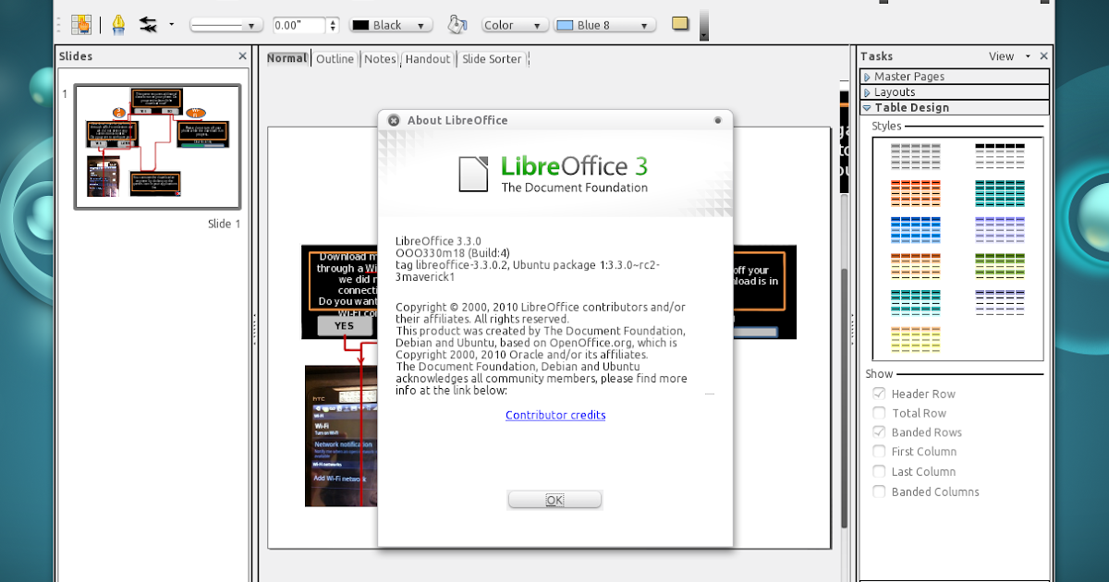Image resolution: width=1109 pixels, height=582 pixels.
Task: Apply the brown and yellow table style
Action: pyautogui.click(x=916, y=266)
